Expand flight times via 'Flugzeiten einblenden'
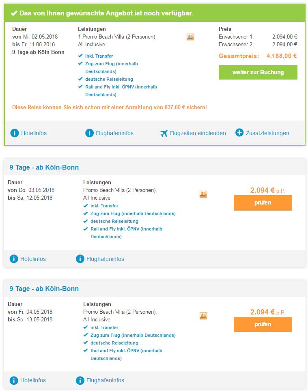Image resolution: width=308 pixels, height=392 pixels. [x=198, y=133]
